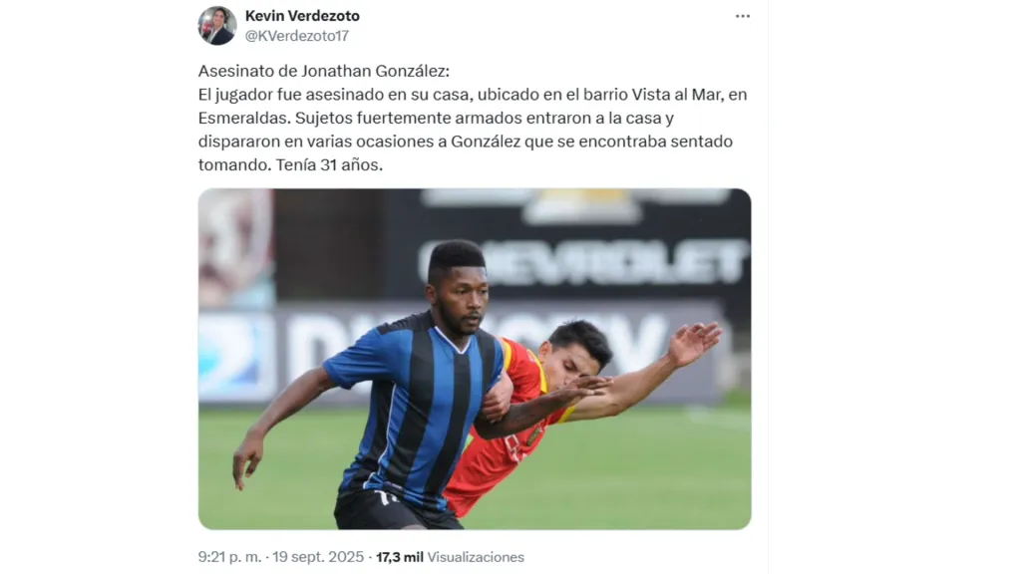Screen dimensions: 1021x574
Task: Click the @KVerdezoto17 handle
Action: 297,36
